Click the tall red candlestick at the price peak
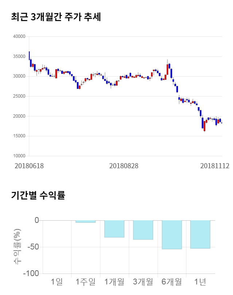The image size is (233, 295). click(167, 71)
